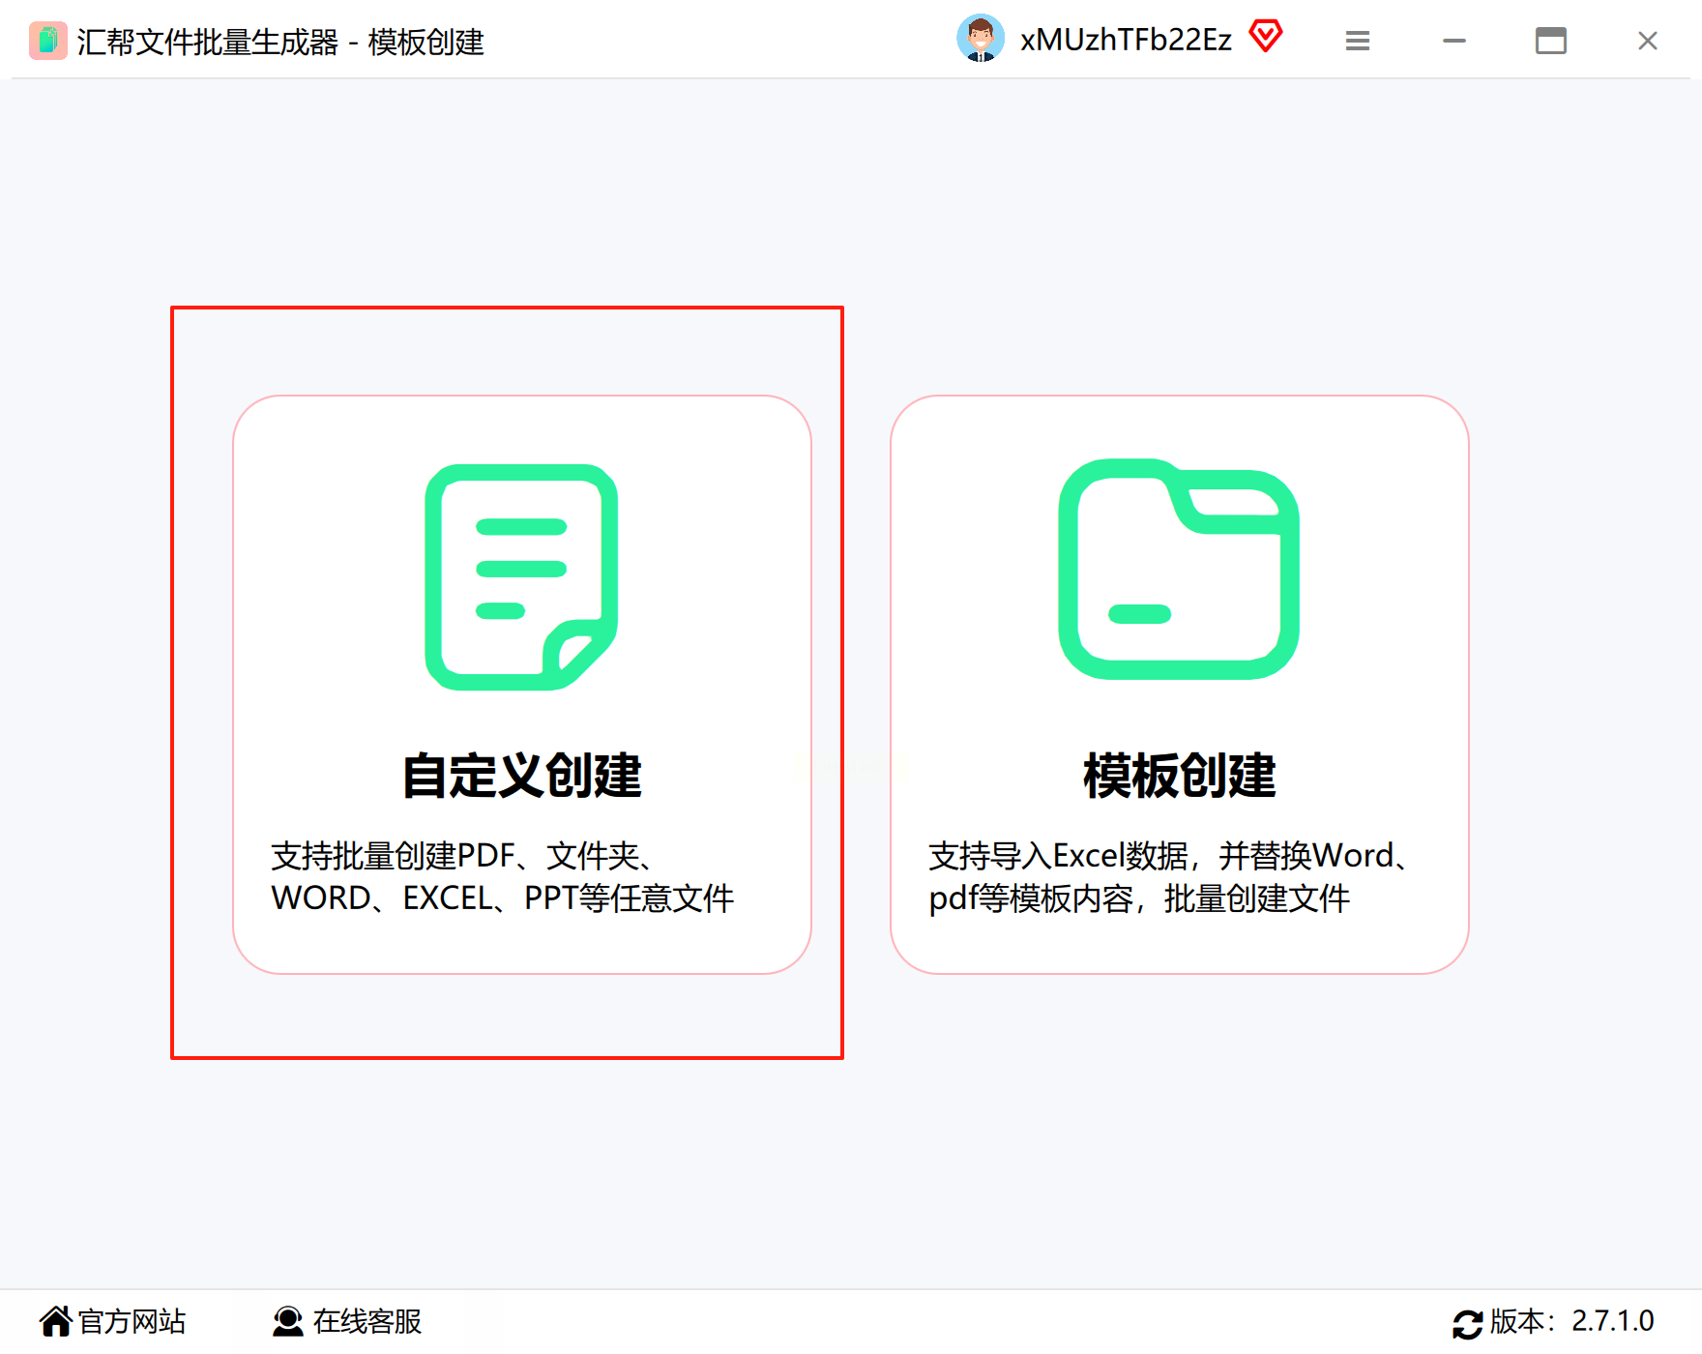The height and width of the screenshot is (1354, 1702).
Task: Maximize the application window
Action: point(1551,41)
